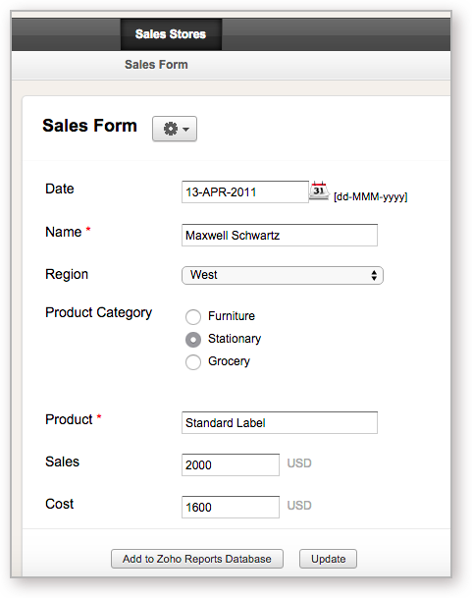Click the Cost amount field
The image size is (472, 598).
pos(231,507)
